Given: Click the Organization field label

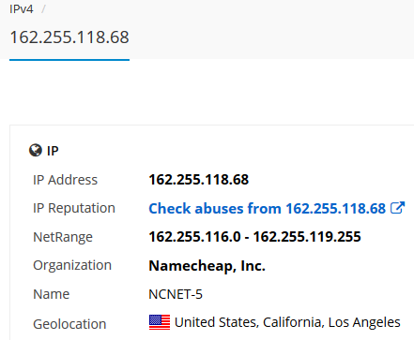Looking at the screenshot, I should coord(72,265).
